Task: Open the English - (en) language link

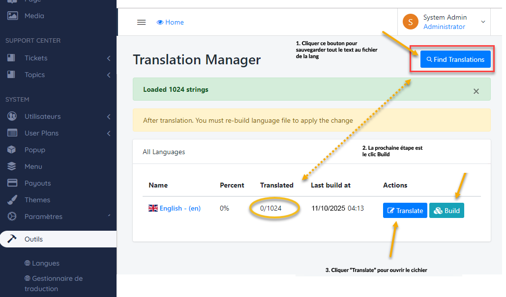Action: point(179,208)
